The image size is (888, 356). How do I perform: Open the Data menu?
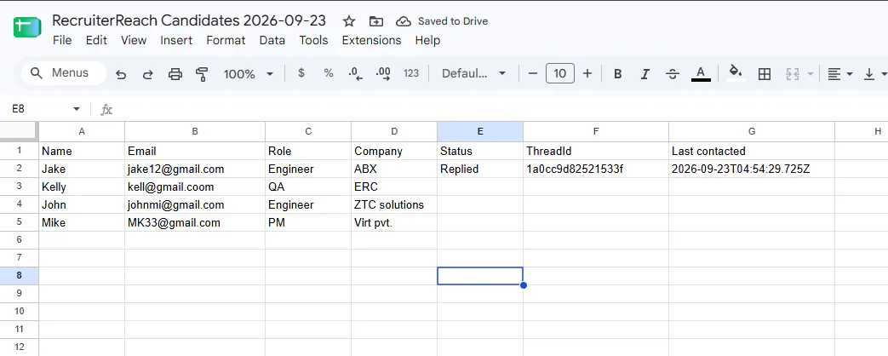point(272,40)
